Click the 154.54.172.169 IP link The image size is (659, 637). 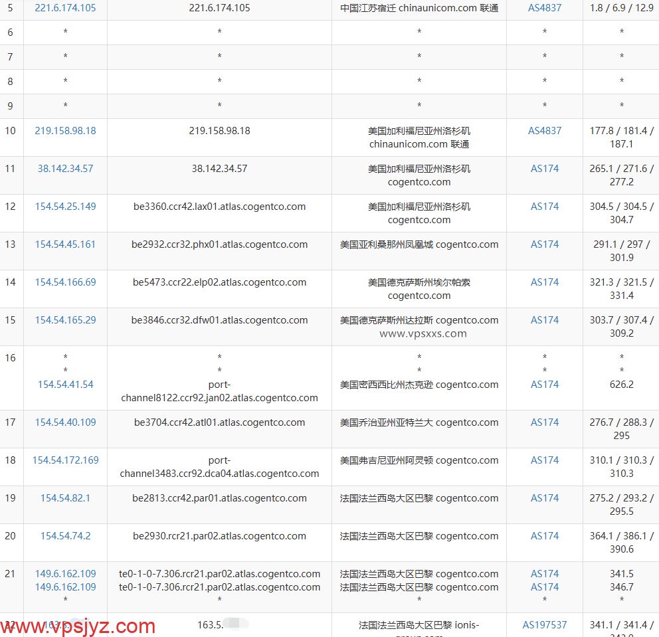(x=65, y=460)
